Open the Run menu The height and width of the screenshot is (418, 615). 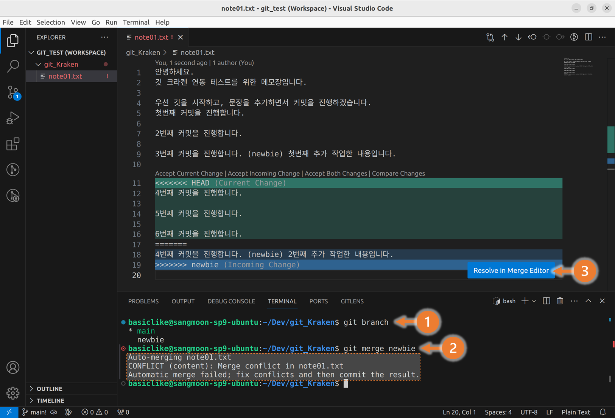click(x=111, y=22)
